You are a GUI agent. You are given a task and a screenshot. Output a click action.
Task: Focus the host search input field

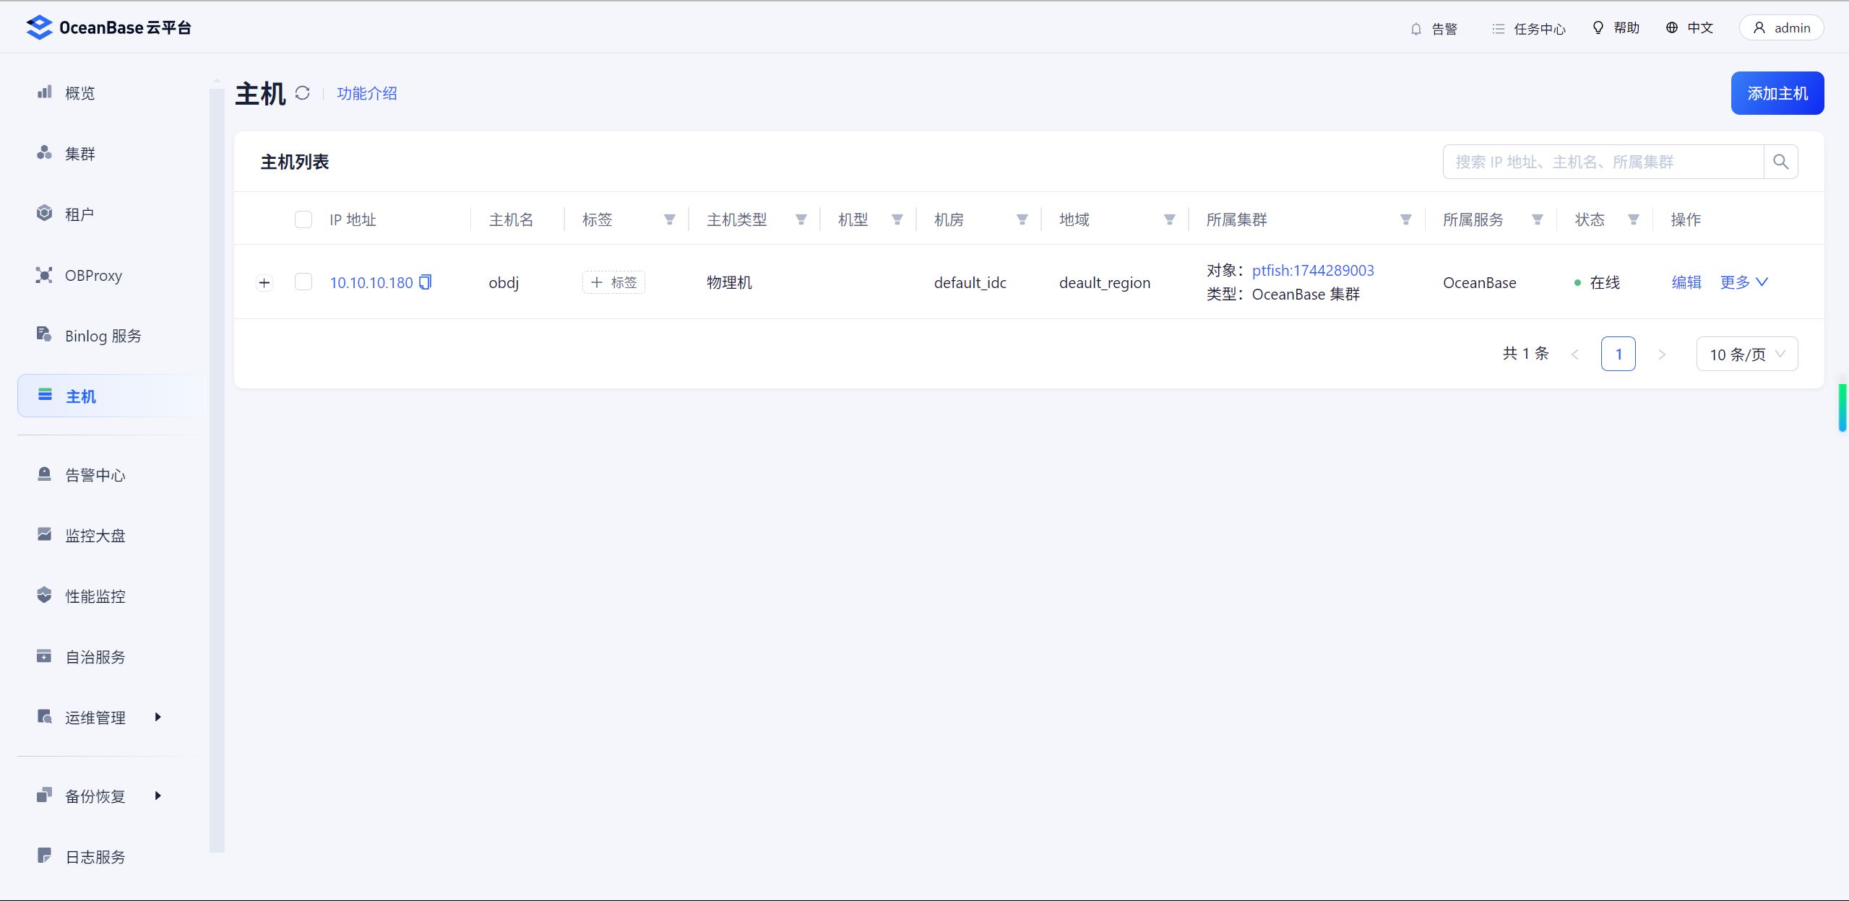click(x=1603, y=162)
